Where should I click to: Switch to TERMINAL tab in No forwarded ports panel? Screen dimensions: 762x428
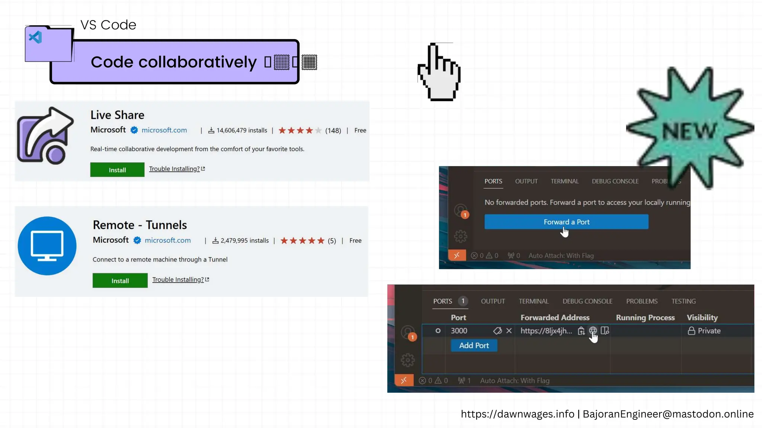(565, 181)
